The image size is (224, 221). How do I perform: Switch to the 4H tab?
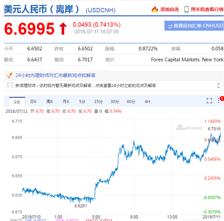pos(147,102)
